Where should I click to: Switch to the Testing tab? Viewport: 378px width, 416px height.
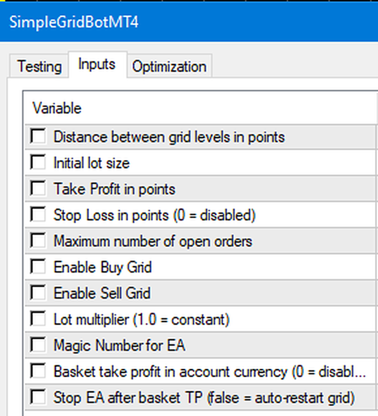click(x=39, y=66)
